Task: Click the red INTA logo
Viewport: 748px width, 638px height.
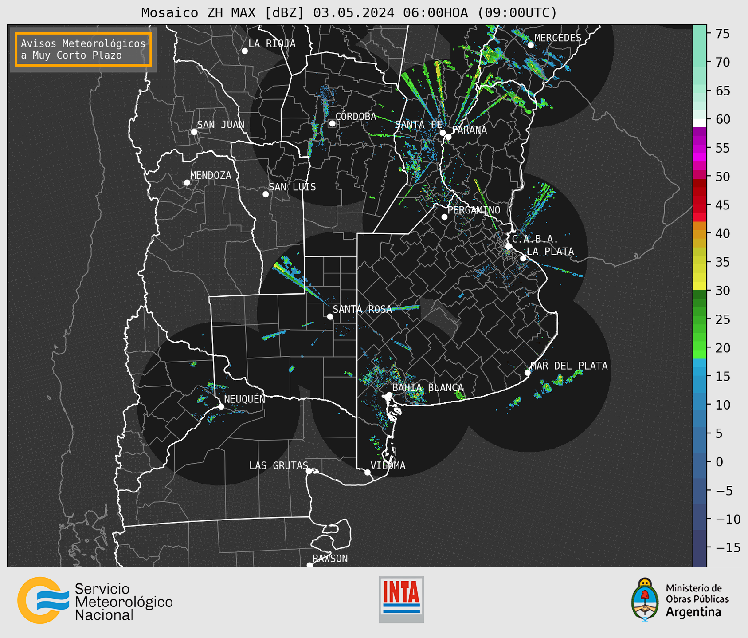Action: (x=401, y=599)
